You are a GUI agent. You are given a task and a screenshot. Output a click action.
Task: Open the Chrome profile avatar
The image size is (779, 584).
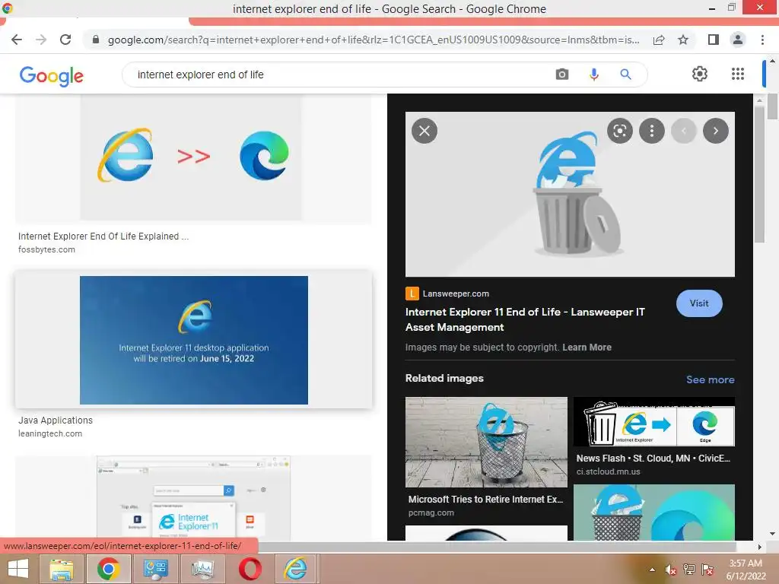coord(738,40)
